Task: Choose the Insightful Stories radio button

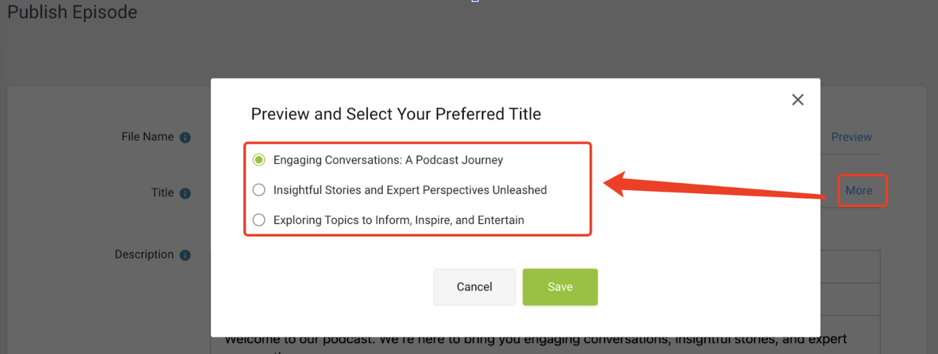Action: pos(259,190)
